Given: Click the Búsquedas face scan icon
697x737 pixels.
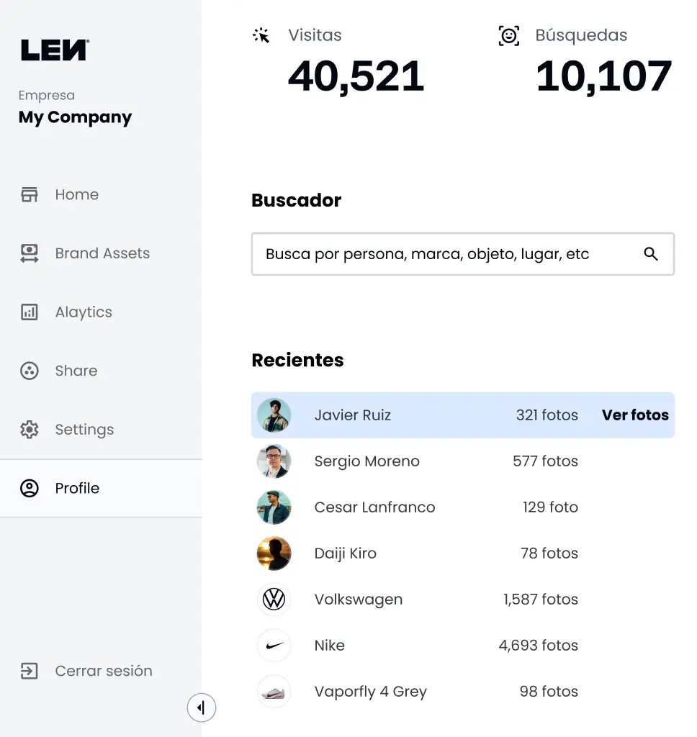Looking at the screenshot, I should coord(509,36).
